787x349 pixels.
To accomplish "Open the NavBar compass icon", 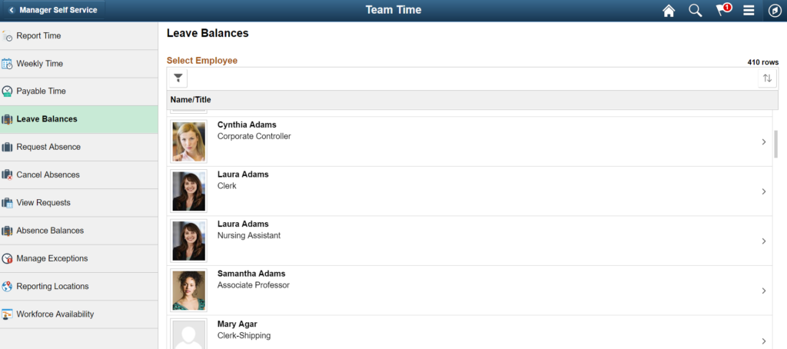I will coord(775,11).
